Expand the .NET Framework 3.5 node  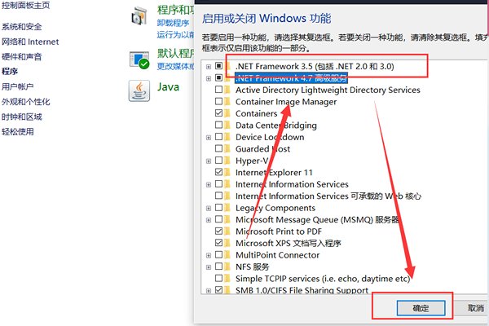click(x=209, y=67)
